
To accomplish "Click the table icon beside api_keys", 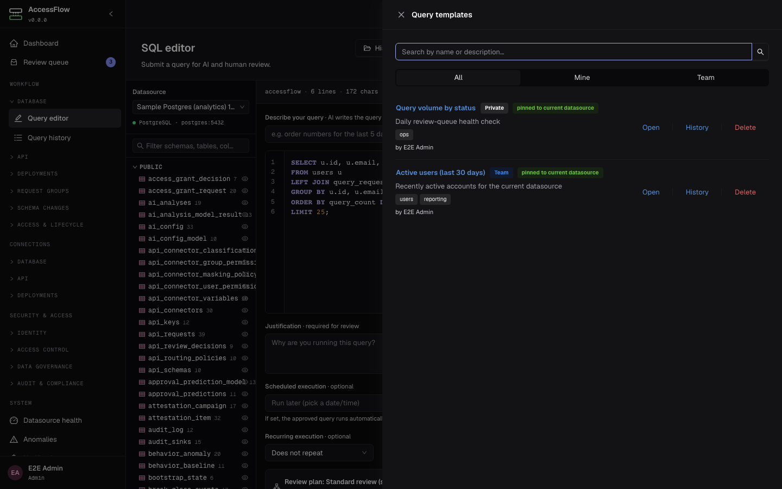I will click(x=142, y=322).
